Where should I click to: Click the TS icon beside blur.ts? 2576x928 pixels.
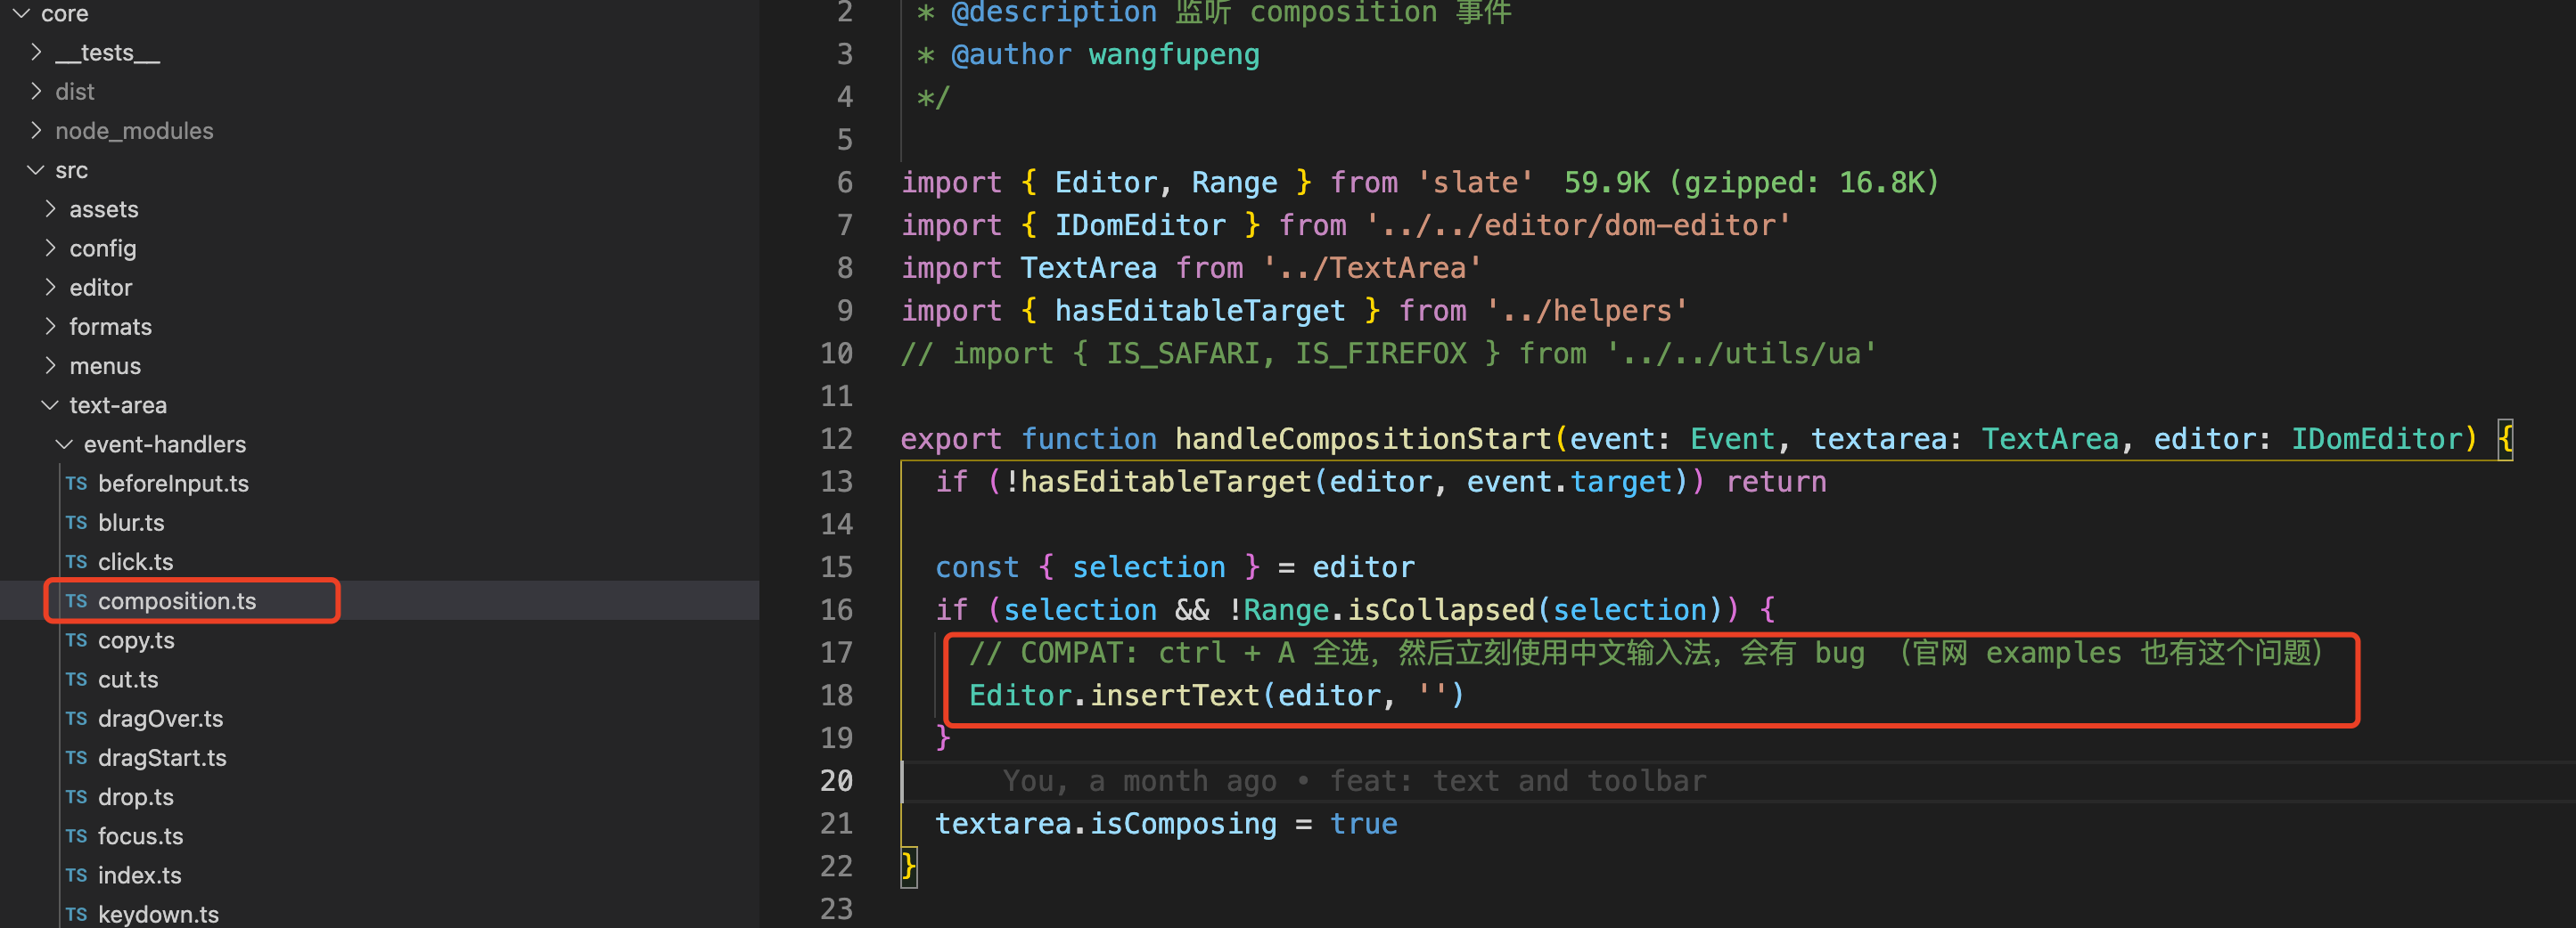pyautogui.click(x=76, y=523)
